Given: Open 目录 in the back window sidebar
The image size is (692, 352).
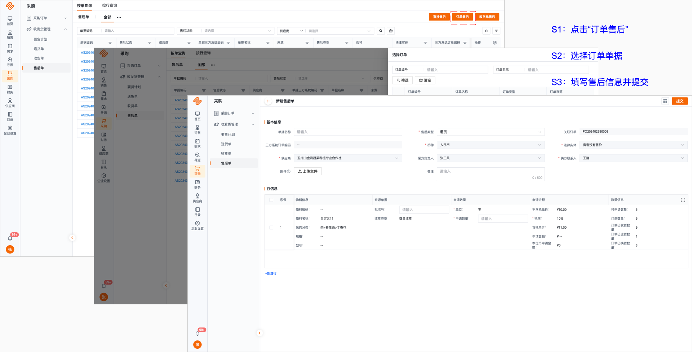Looking at the screenshot, I should click(10, 116).
